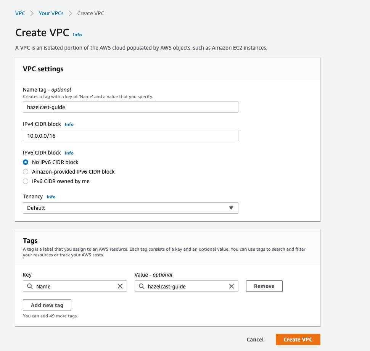The image size is (370, 351).
Task: Click the Create VPC button
Action: (x=298, y=339)
